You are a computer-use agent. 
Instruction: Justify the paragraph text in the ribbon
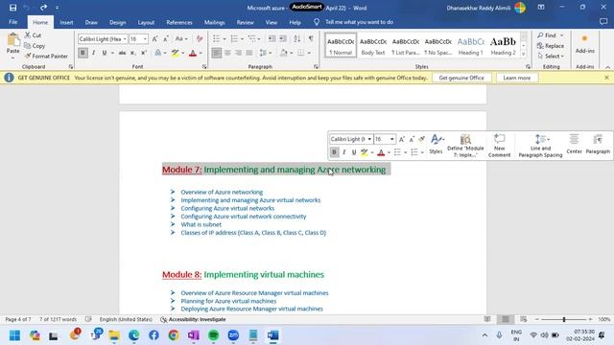click(x=249, y=53)
